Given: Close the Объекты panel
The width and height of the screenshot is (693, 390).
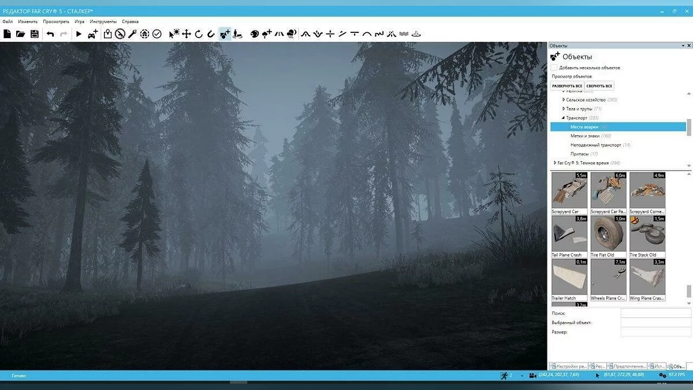Looking at the screenshot, I should click(x=689, y=45).
